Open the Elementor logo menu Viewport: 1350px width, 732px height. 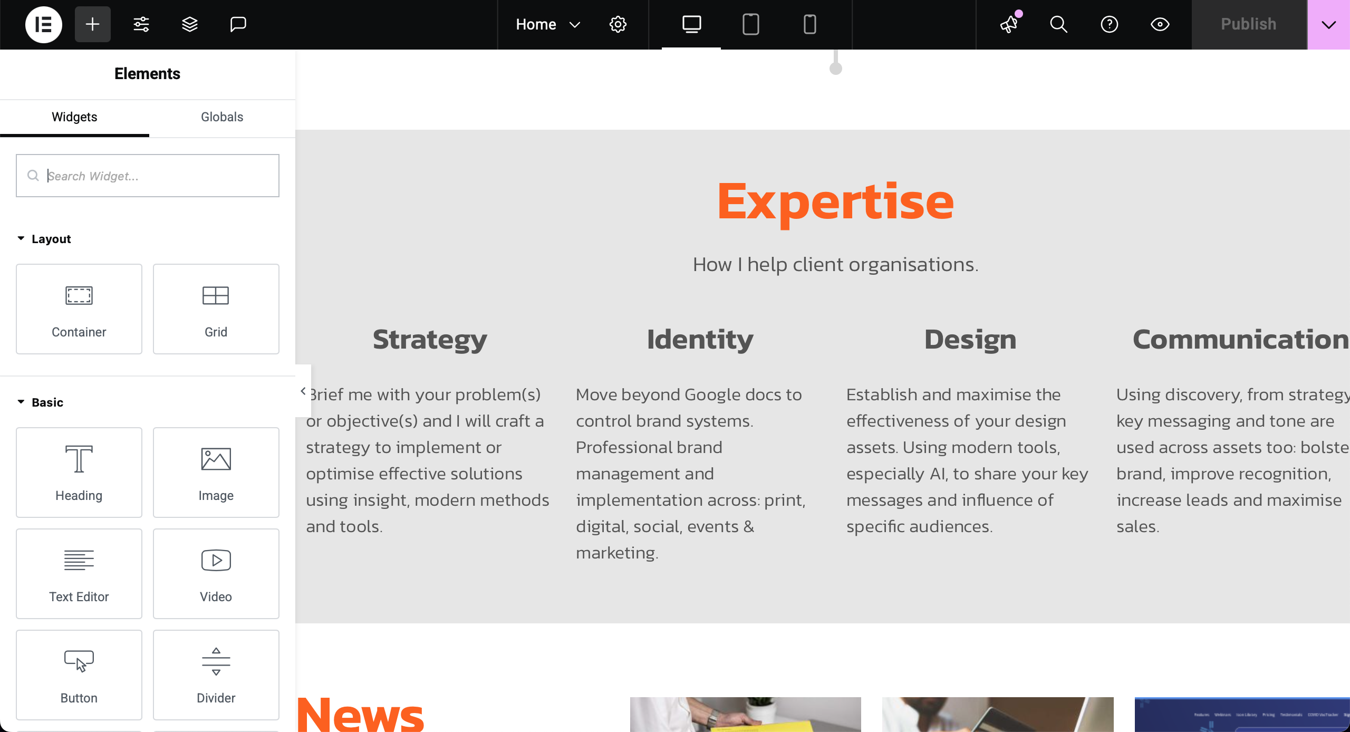click(43, 24)
